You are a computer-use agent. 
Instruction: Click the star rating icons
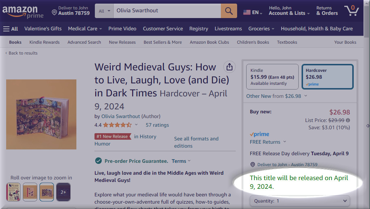117,125
